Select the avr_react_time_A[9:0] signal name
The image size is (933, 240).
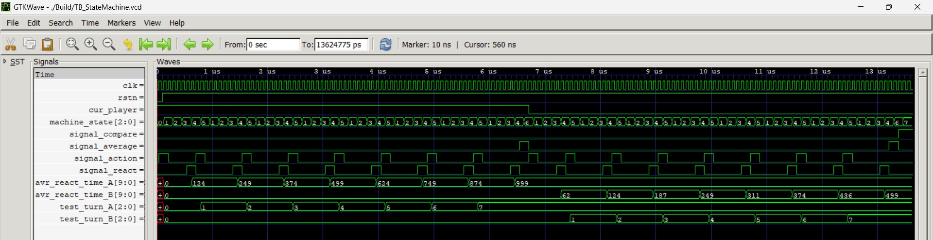[x=89, y=183]
